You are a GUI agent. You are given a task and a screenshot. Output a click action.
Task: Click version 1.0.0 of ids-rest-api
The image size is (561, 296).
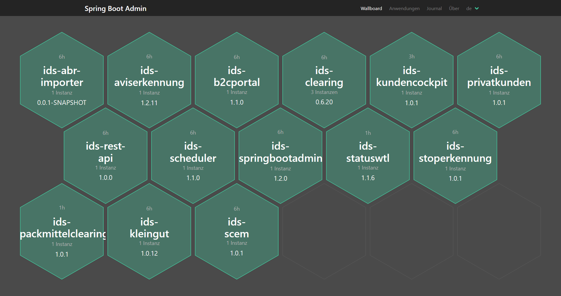point(106,177)
